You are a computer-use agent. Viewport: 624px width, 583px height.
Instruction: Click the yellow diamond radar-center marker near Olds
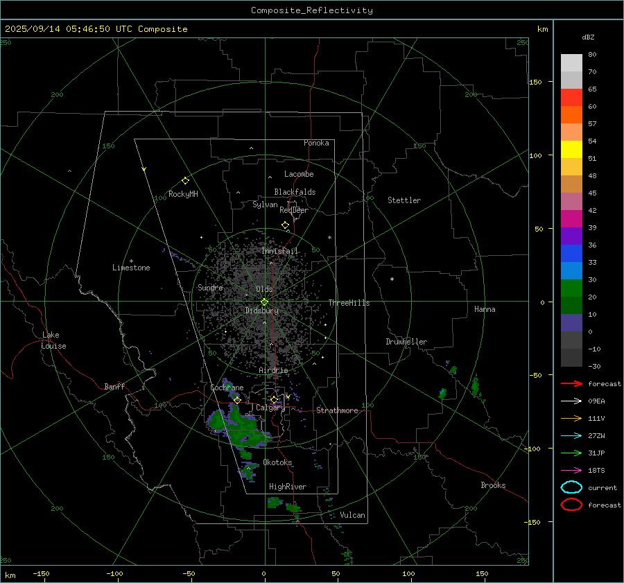coord(264,302)
